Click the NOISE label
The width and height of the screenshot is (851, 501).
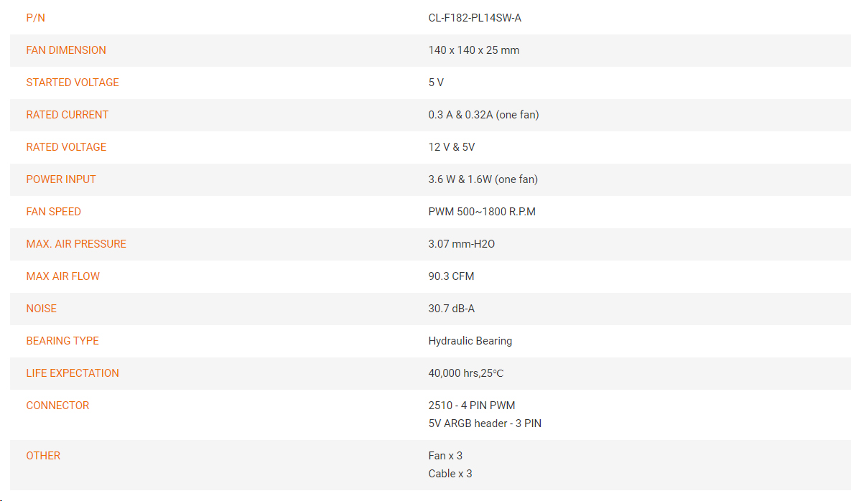pyautogui.click(x=41, y=309)
